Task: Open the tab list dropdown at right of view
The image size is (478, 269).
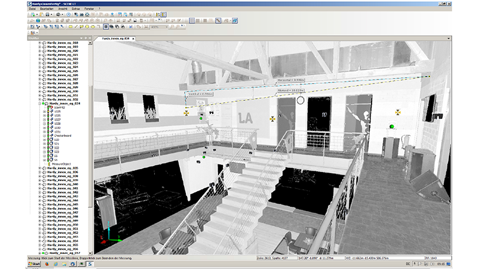Action: tap(449, 38)
